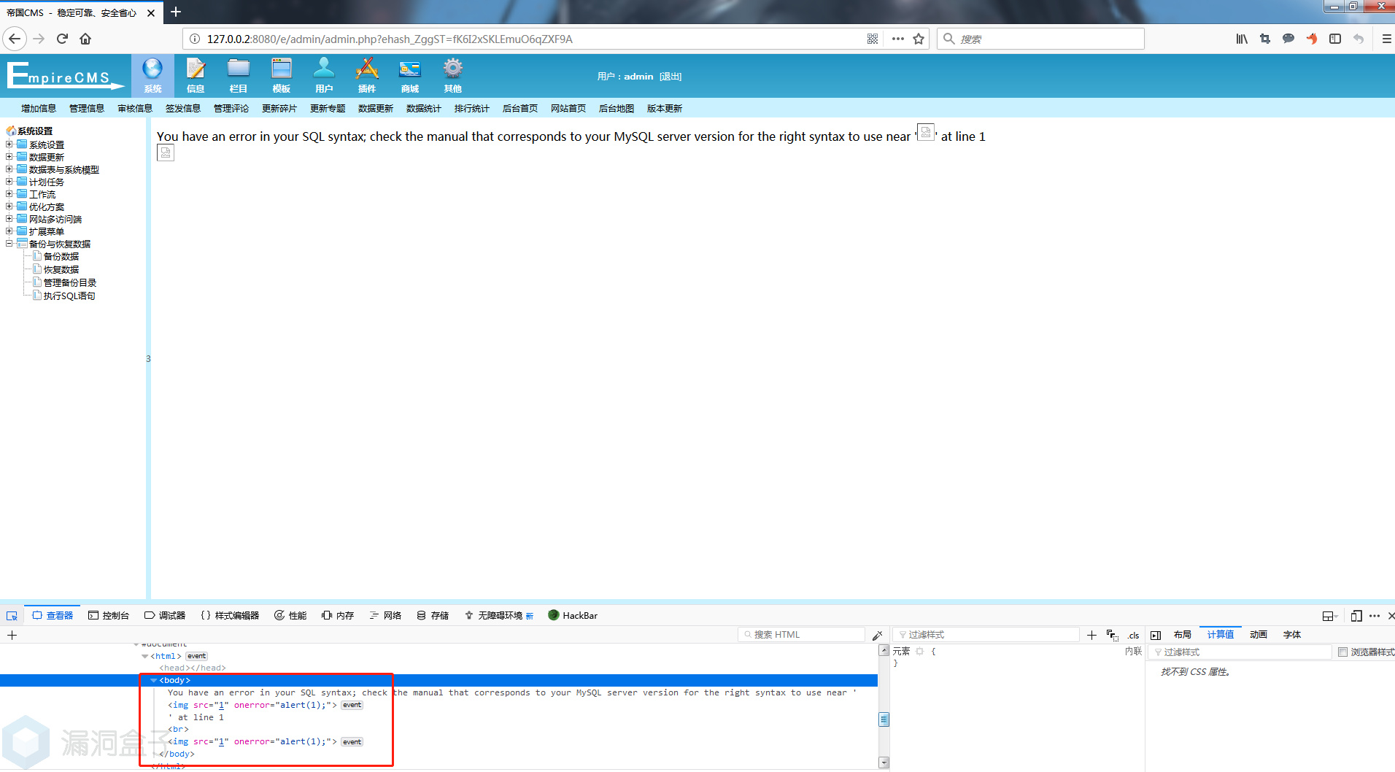The height and width of the screenshot is (772, 1395).
Task: Collapse the 备份与恢复数据 tree node
Action: 9,244
